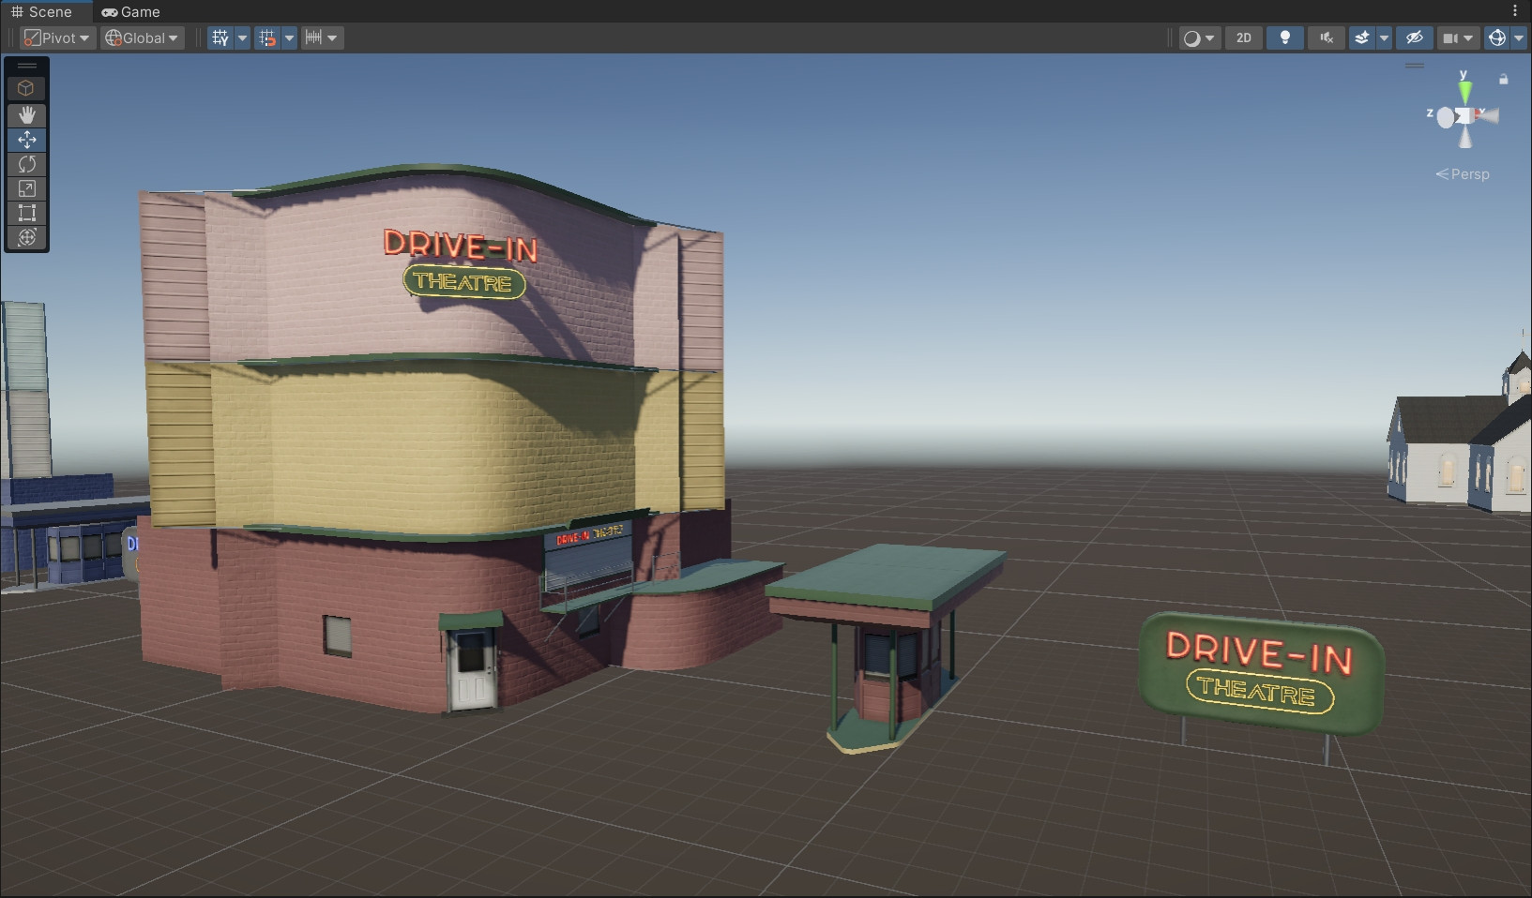Open the Global handle rotation dropdown

pyautogui.click(x=142, y=37)
